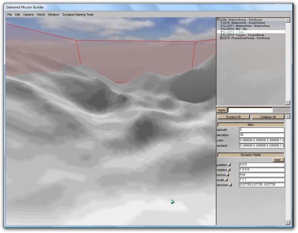Click the Expand All button
The width and height of the screenshot is (298, 233).
tap(233, 116)
